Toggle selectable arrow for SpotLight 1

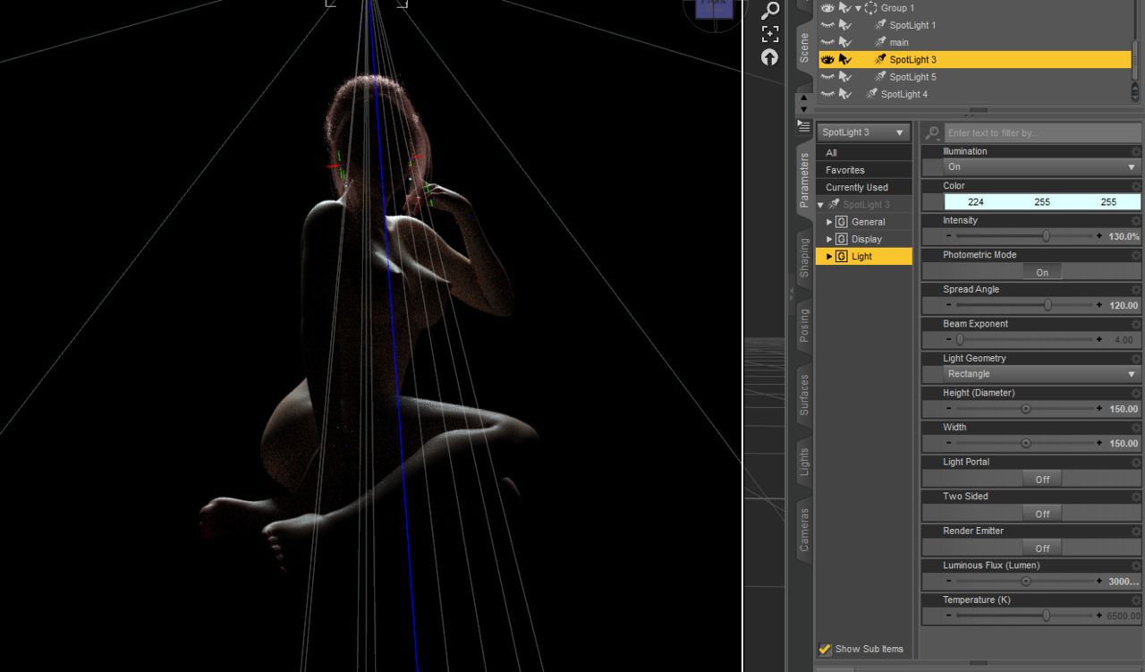pos(845,25)
